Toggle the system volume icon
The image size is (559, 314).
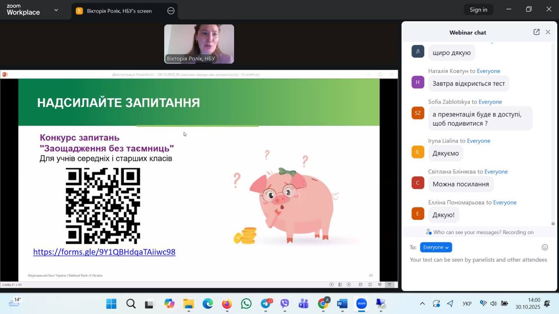tap(493, 304)
